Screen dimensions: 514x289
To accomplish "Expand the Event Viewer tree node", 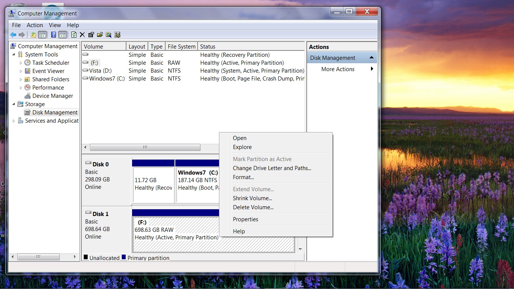I will (x=21, y=71).
